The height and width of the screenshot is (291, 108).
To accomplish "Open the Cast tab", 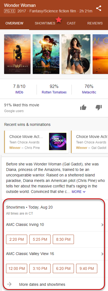I will tap(71, 23).
